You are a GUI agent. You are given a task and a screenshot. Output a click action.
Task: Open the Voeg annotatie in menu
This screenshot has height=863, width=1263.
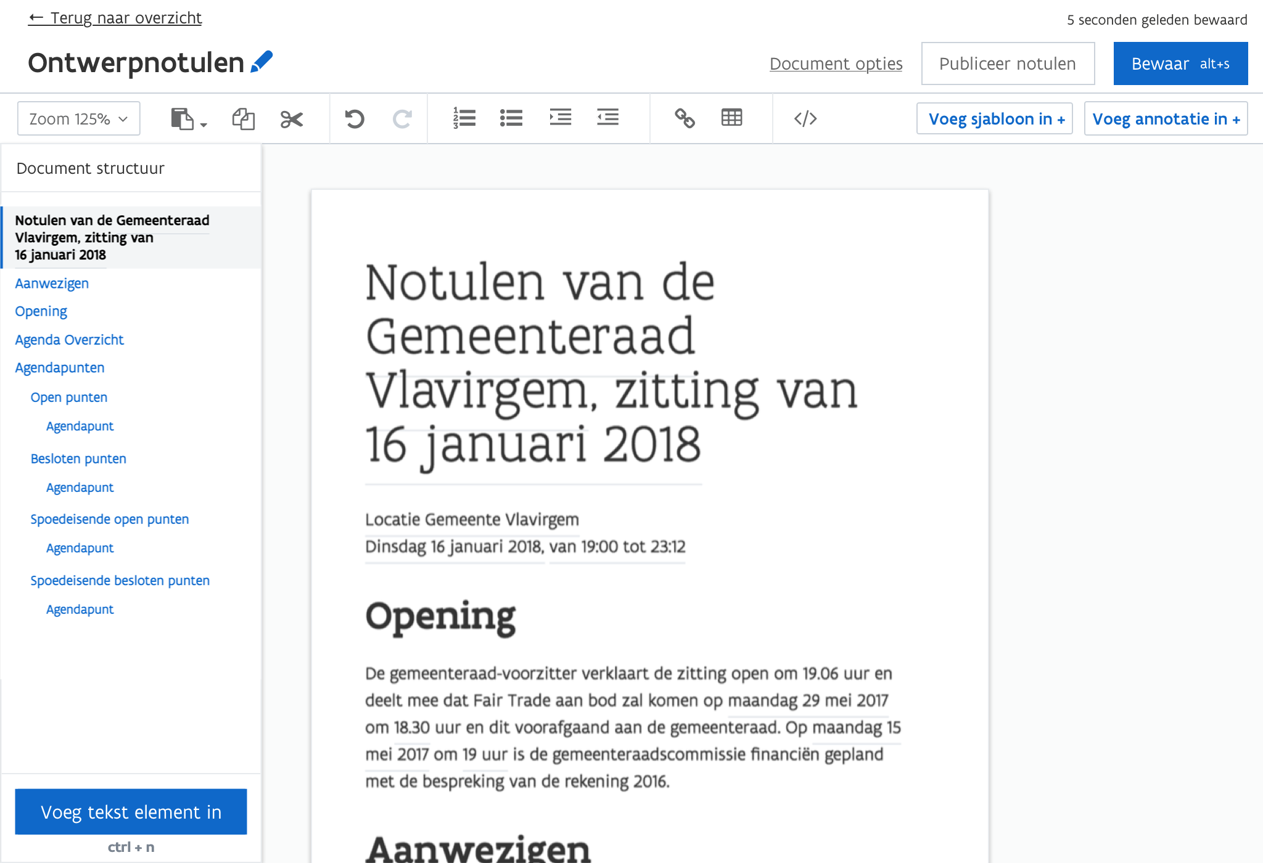point(1166,118)
